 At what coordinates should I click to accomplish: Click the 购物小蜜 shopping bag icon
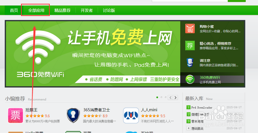click(190, 28)
